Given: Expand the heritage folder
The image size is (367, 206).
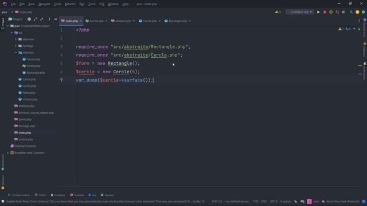Looking at the screenshot, I should pos(15,46).
